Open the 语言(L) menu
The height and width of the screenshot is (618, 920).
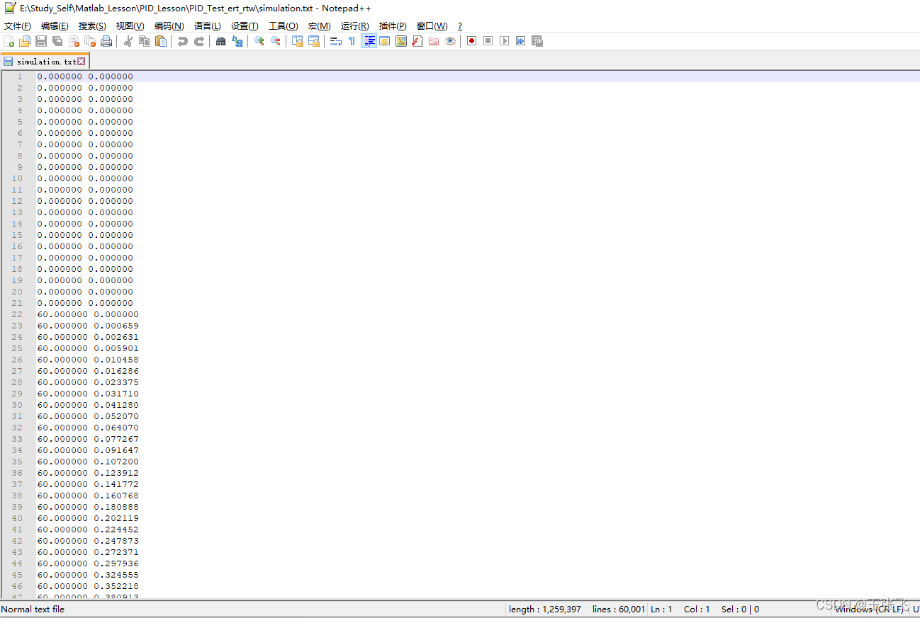pos(207,26)
